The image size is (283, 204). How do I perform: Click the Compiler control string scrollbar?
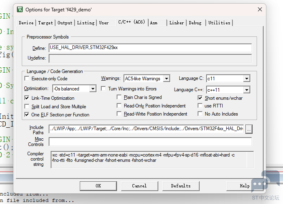click(x=250, y=160)
